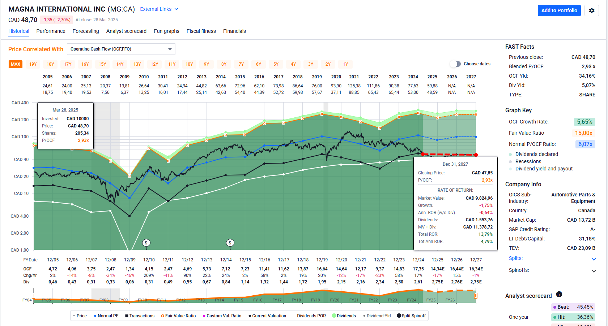Open the Operating Cash Flow dropdown

[121, 49]
